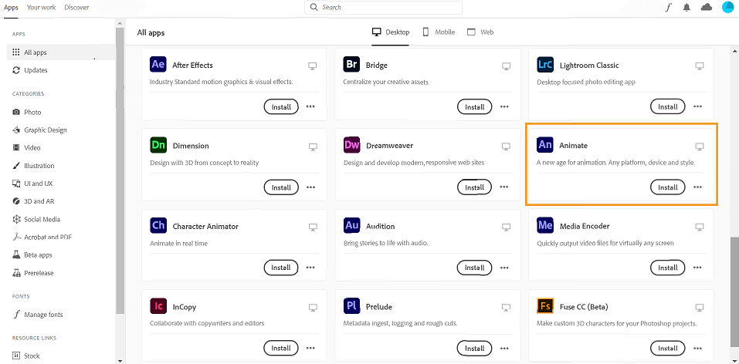Click the desktop monitor icon on Dimension card
This screenshot has height=364, width=739.
click(313, 147)
